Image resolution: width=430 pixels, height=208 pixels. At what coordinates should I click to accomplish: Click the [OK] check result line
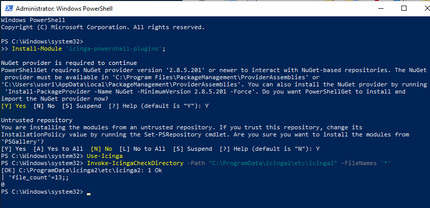81,170
